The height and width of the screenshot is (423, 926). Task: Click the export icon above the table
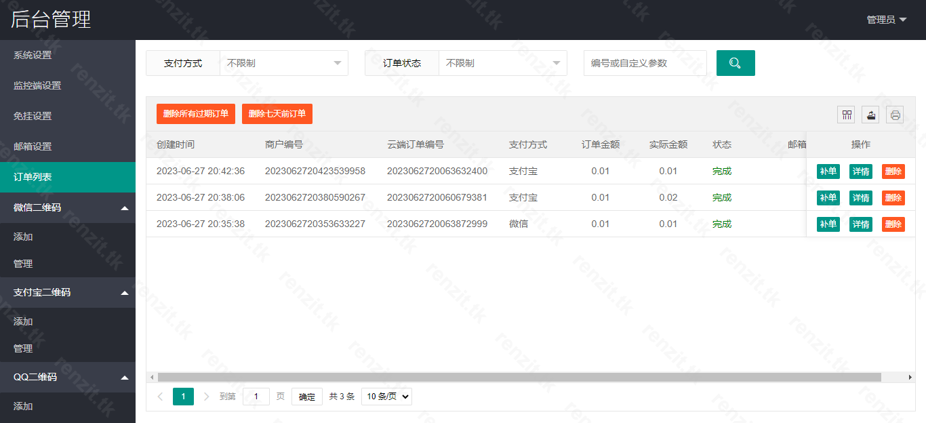(x=870, y=114)
